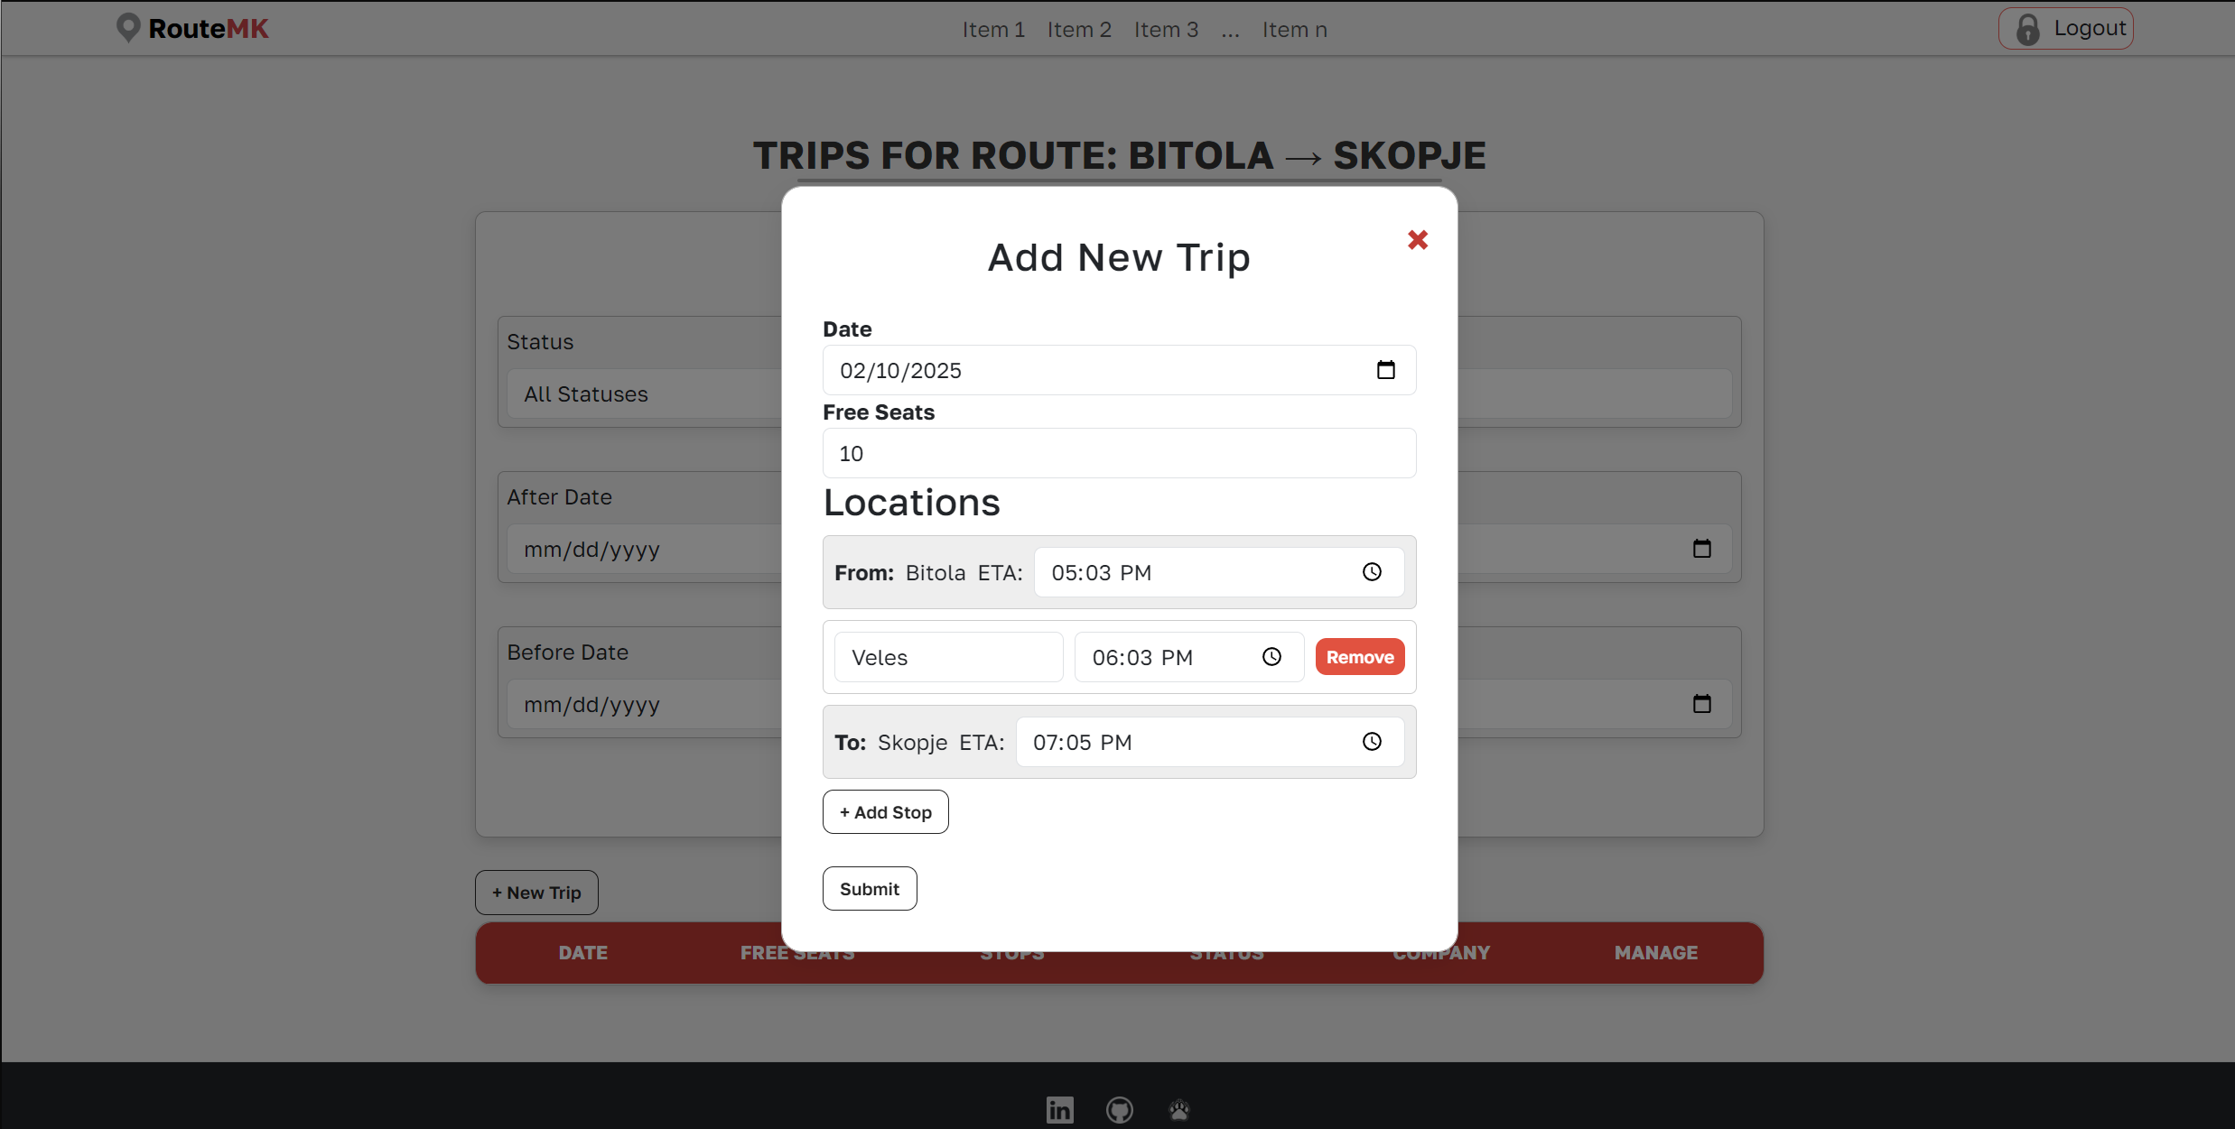Image resolution: width=2235 pixels, height=1129 pixels.
Task: Click the paw footer icon
Action: [x=1178, y=1109]
